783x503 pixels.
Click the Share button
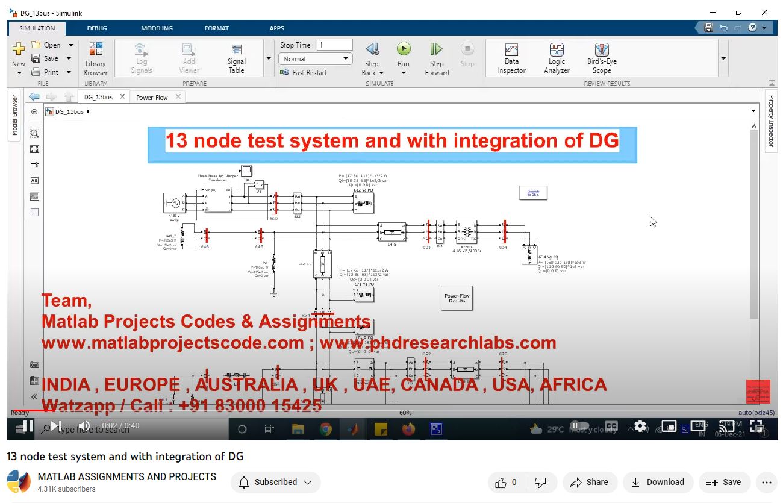coord(589,482)
